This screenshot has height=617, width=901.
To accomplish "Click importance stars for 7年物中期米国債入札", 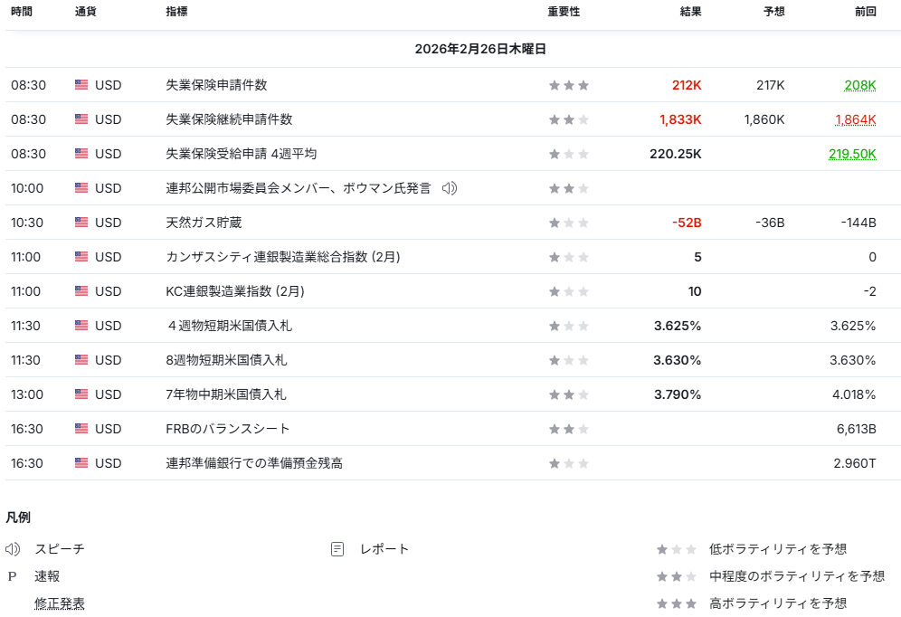I will [x=568, y=394].
